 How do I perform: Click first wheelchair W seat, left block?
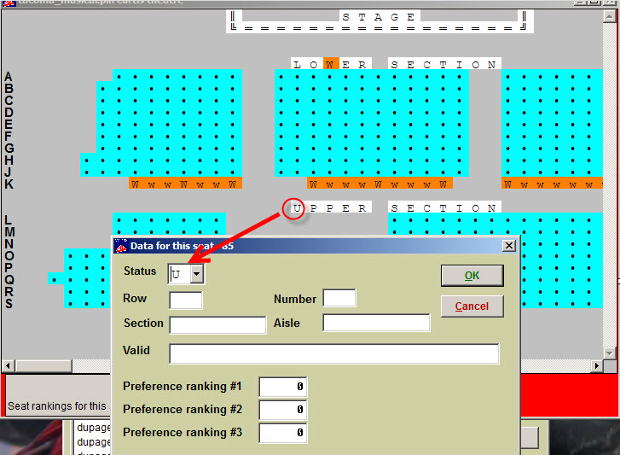coord(136,184)
